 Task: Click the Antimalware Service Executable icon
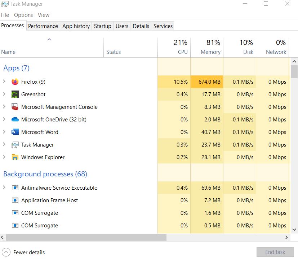[15, 188]
